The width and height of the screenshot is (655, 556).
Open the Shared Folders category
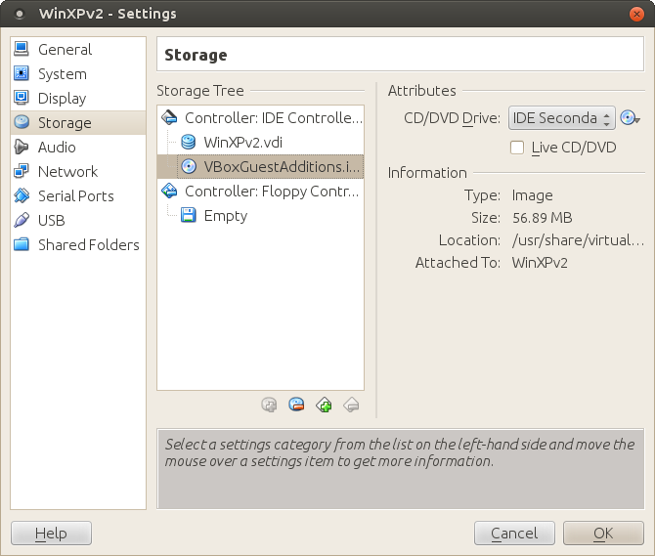coord(88,245)
